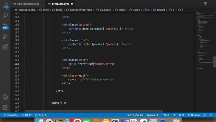This screenshot has height=122, width=216.
Task: Split the editor to the right
Action: coord(206,4)
